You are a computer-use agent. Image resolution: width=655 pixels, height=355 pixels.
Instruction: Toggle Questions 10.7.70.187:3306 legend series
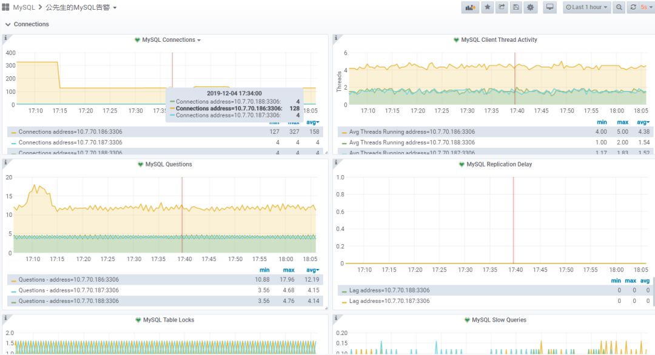pos(69,290)
